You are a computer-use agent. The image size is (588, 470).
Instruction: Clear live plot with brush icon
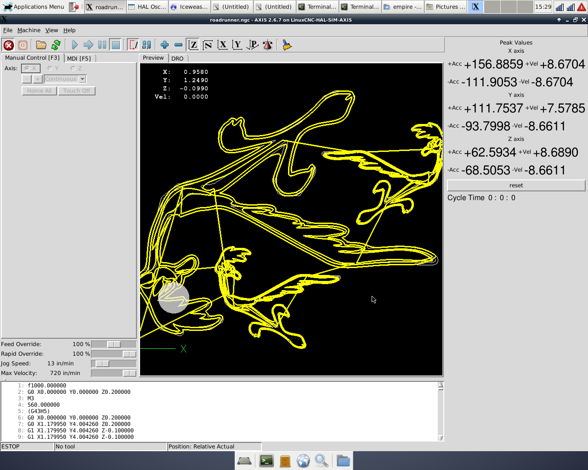[287, 45]
